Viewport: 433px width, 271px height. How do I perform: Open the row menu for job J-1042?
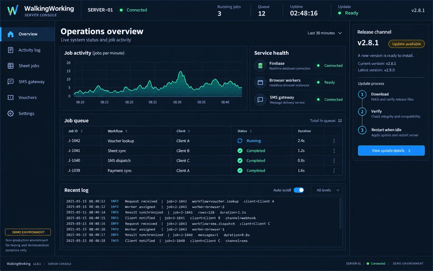334,141
